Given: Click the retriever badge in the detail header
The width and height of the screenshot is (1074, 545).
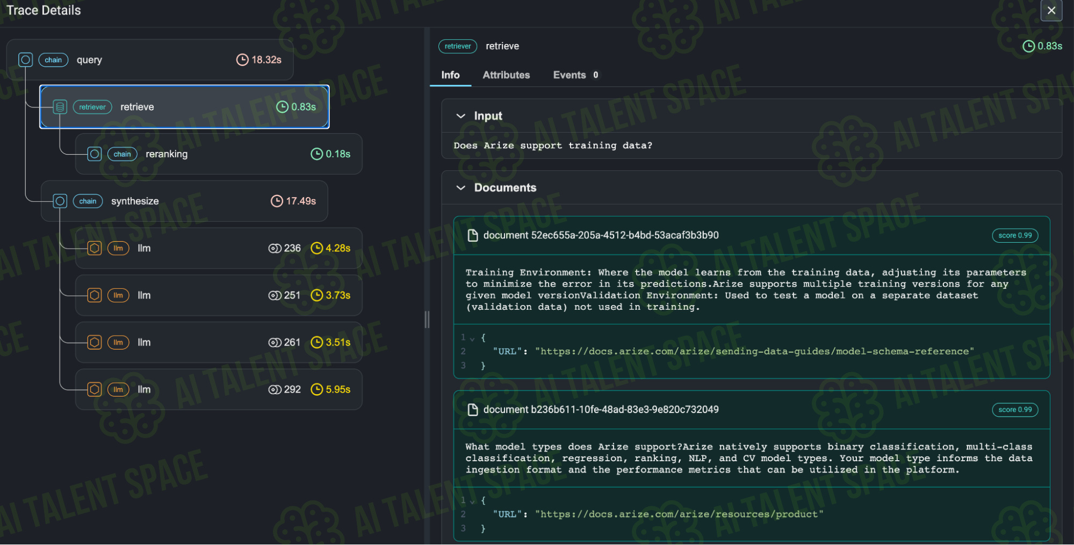Looking at the screenshot, I should click(458, 46).
